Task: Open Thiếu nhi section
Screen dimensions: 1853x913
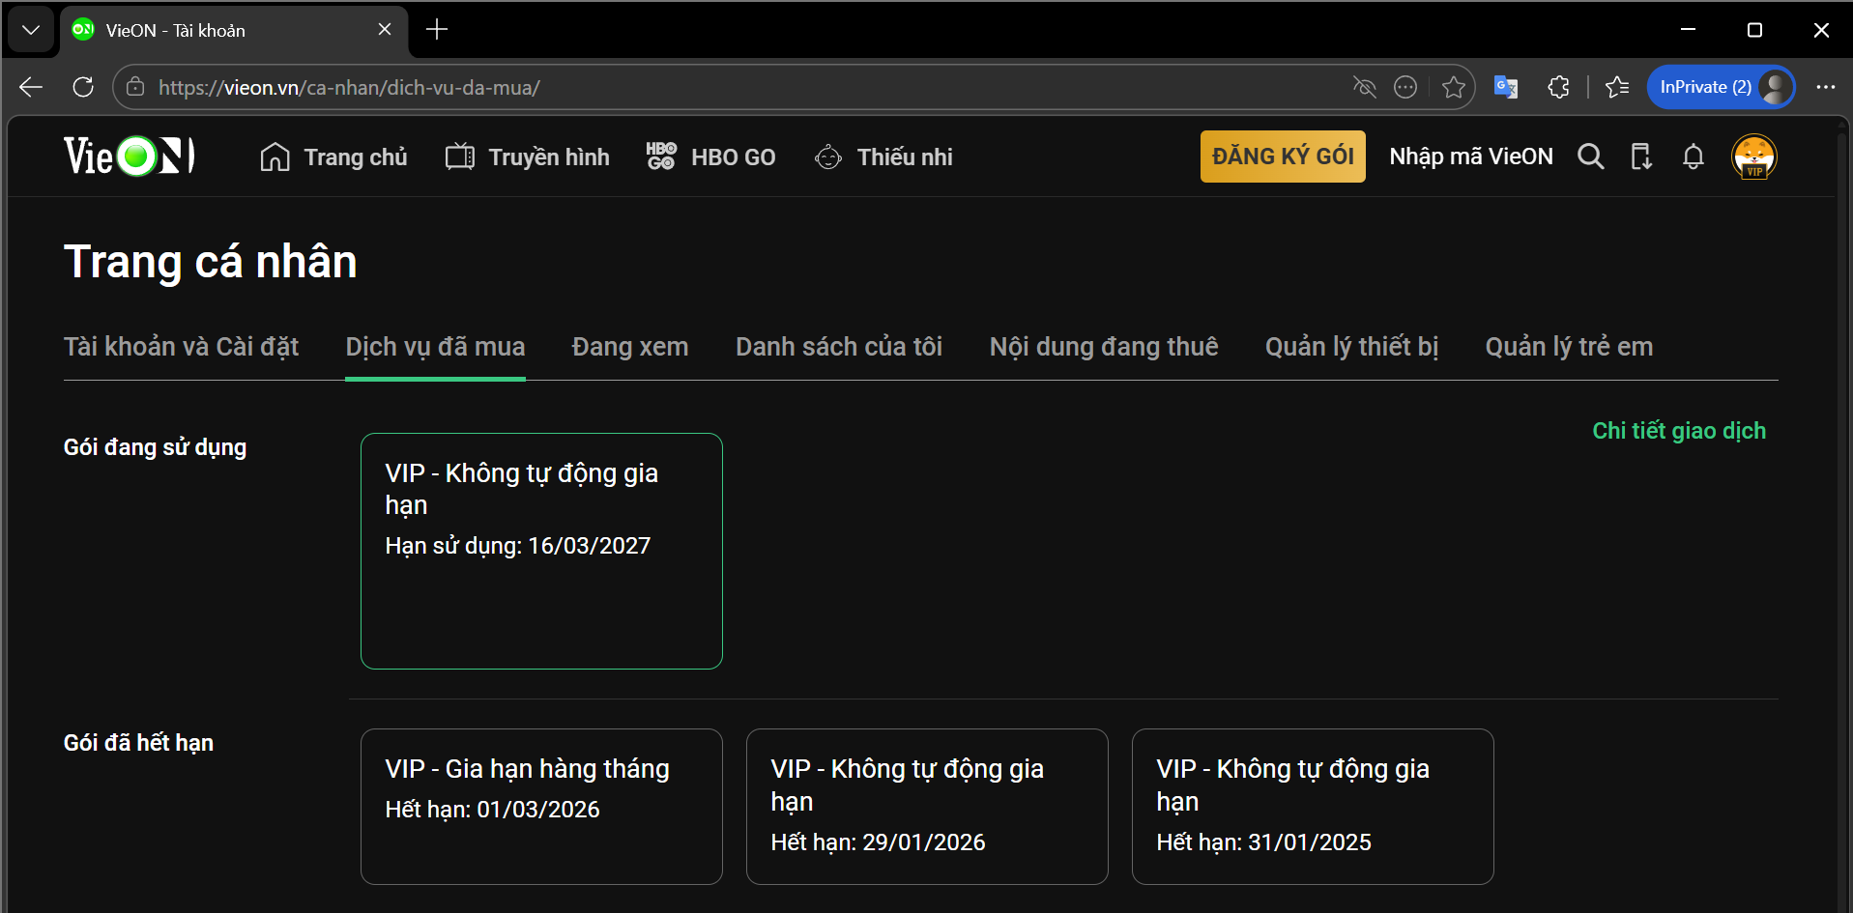Action: pos(883,157)
